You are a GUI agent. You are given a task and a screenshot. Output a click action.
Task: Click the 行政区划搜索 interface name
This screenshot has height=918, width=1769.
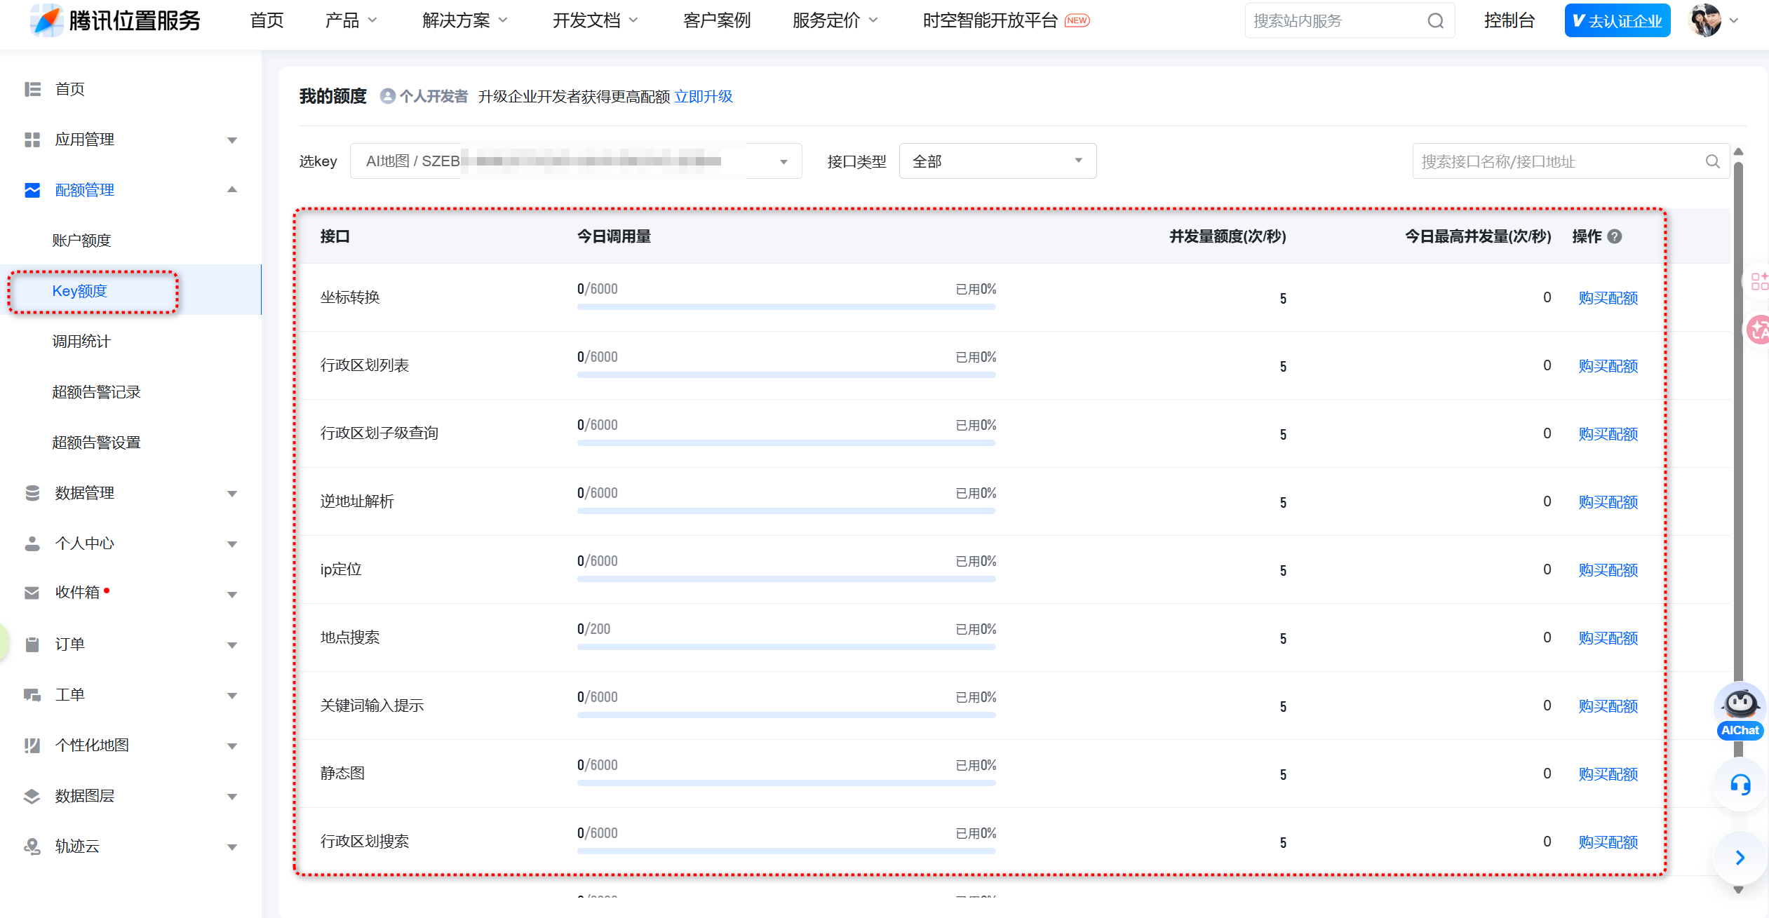(x=365, y=842)
